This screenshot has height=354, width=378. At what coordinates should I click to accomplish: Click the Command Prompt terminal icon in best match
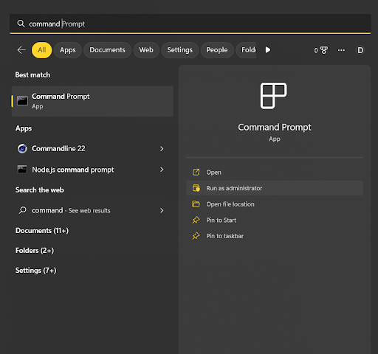(x=22, y=101)
